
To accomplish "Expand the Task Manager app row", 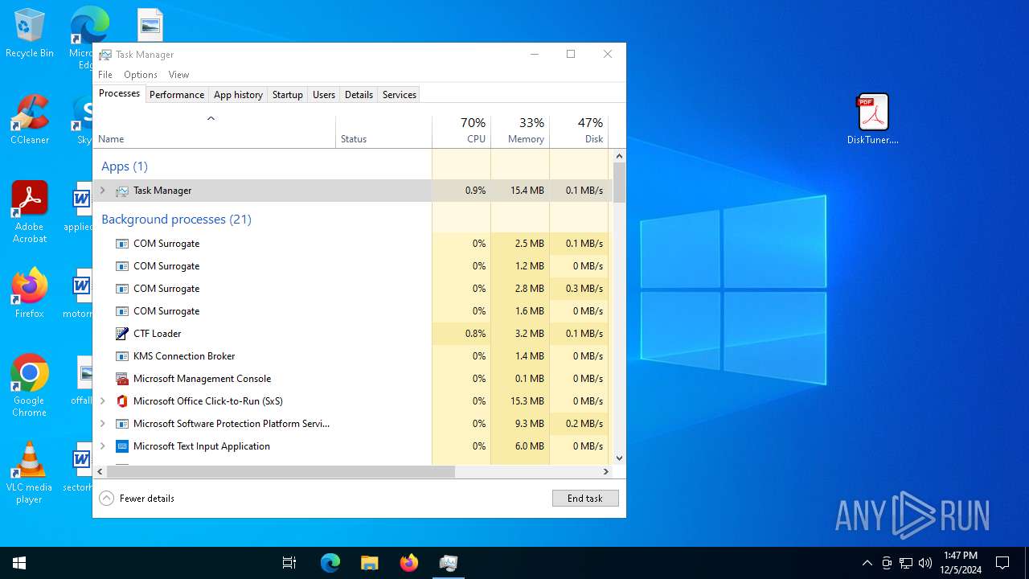I will point(102,191).
